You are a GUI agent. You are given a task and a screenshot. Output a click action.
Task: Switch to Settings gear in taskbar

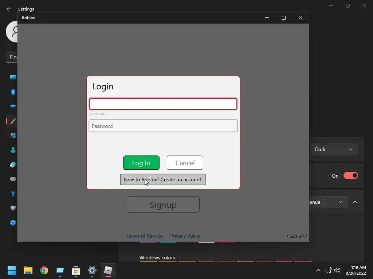coord(92,270)
